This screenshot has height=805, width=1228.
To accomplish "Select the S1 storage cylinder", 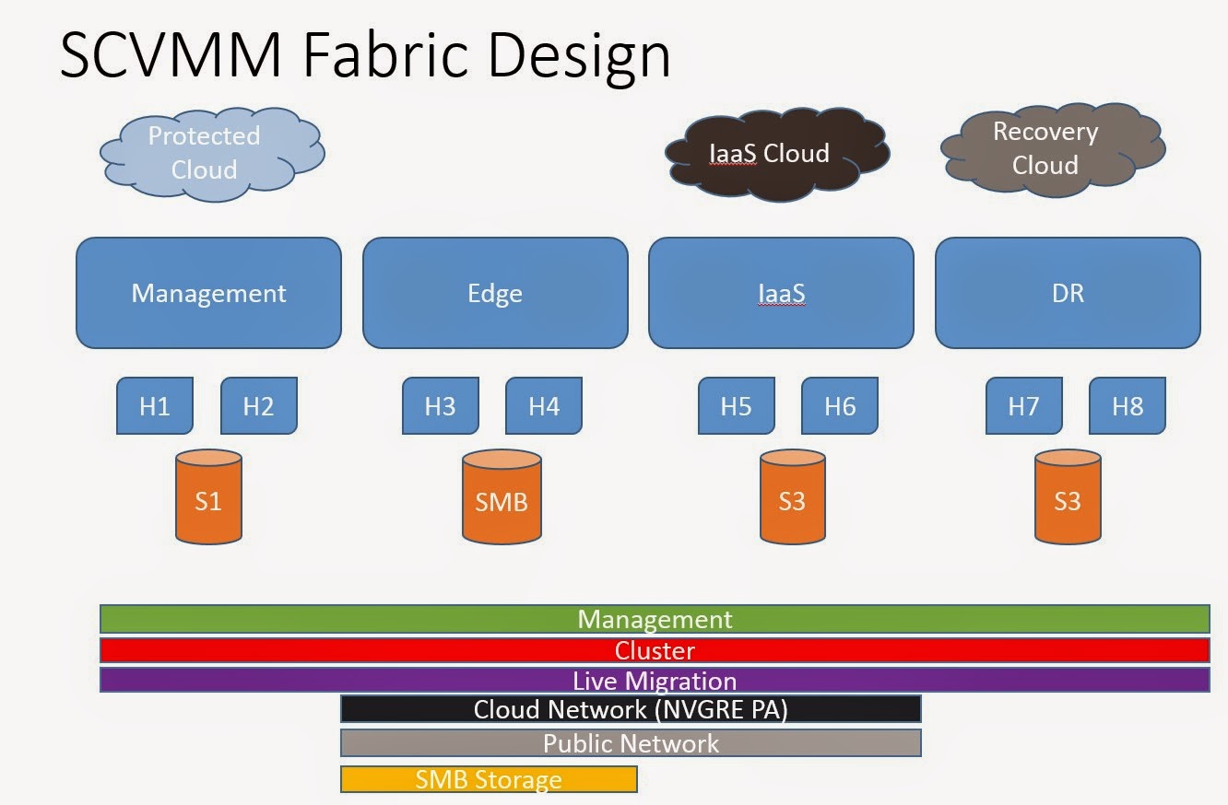I will point(207,497).
